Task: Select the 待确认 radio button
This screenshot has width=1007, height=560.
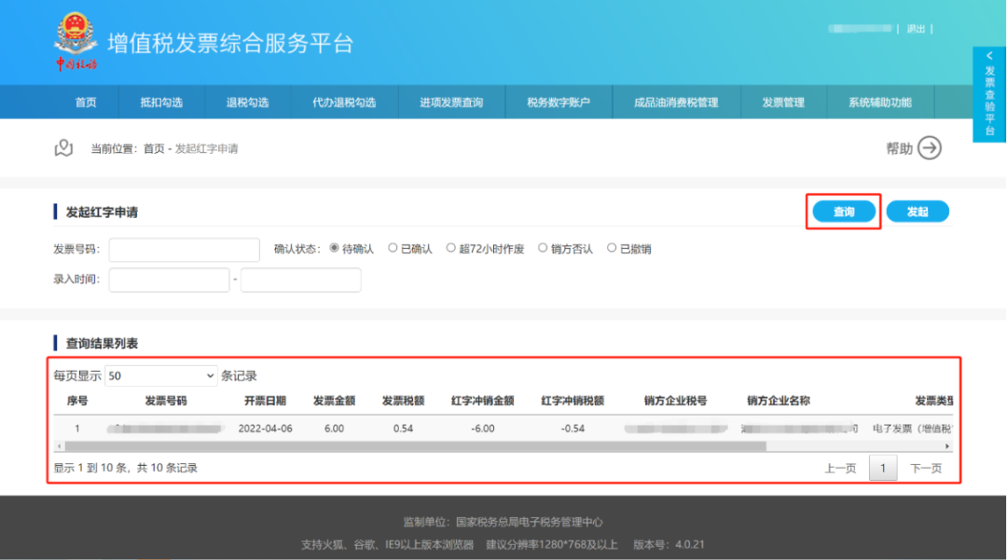Action: click(335, 249)
